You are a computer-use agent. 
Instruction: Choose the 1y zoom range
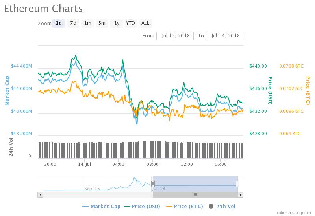click(x=117, y=23)
